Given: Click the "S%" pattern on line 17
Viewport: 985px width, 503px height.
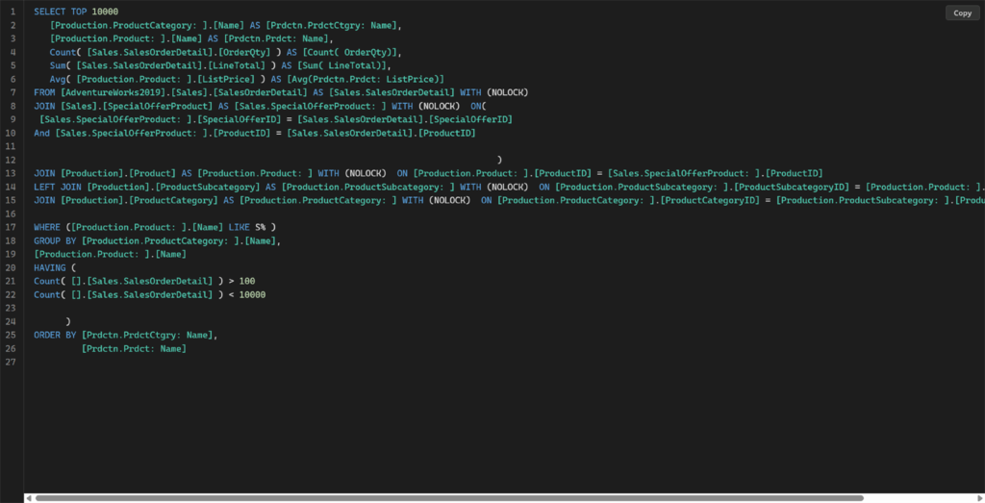Looking at the screenshot, I should click(x=260, y=227).
